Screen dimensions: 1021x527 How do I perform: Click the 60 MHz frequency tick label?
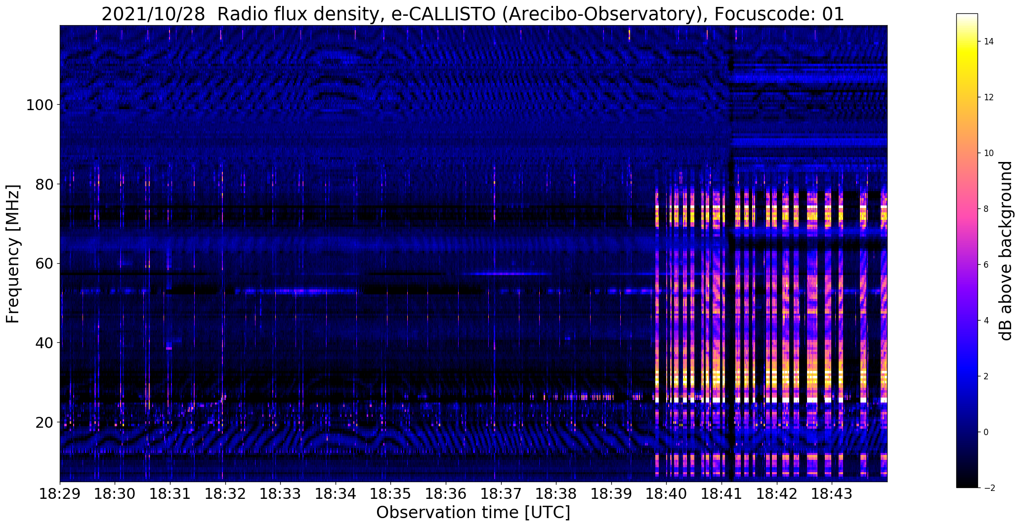43,264
